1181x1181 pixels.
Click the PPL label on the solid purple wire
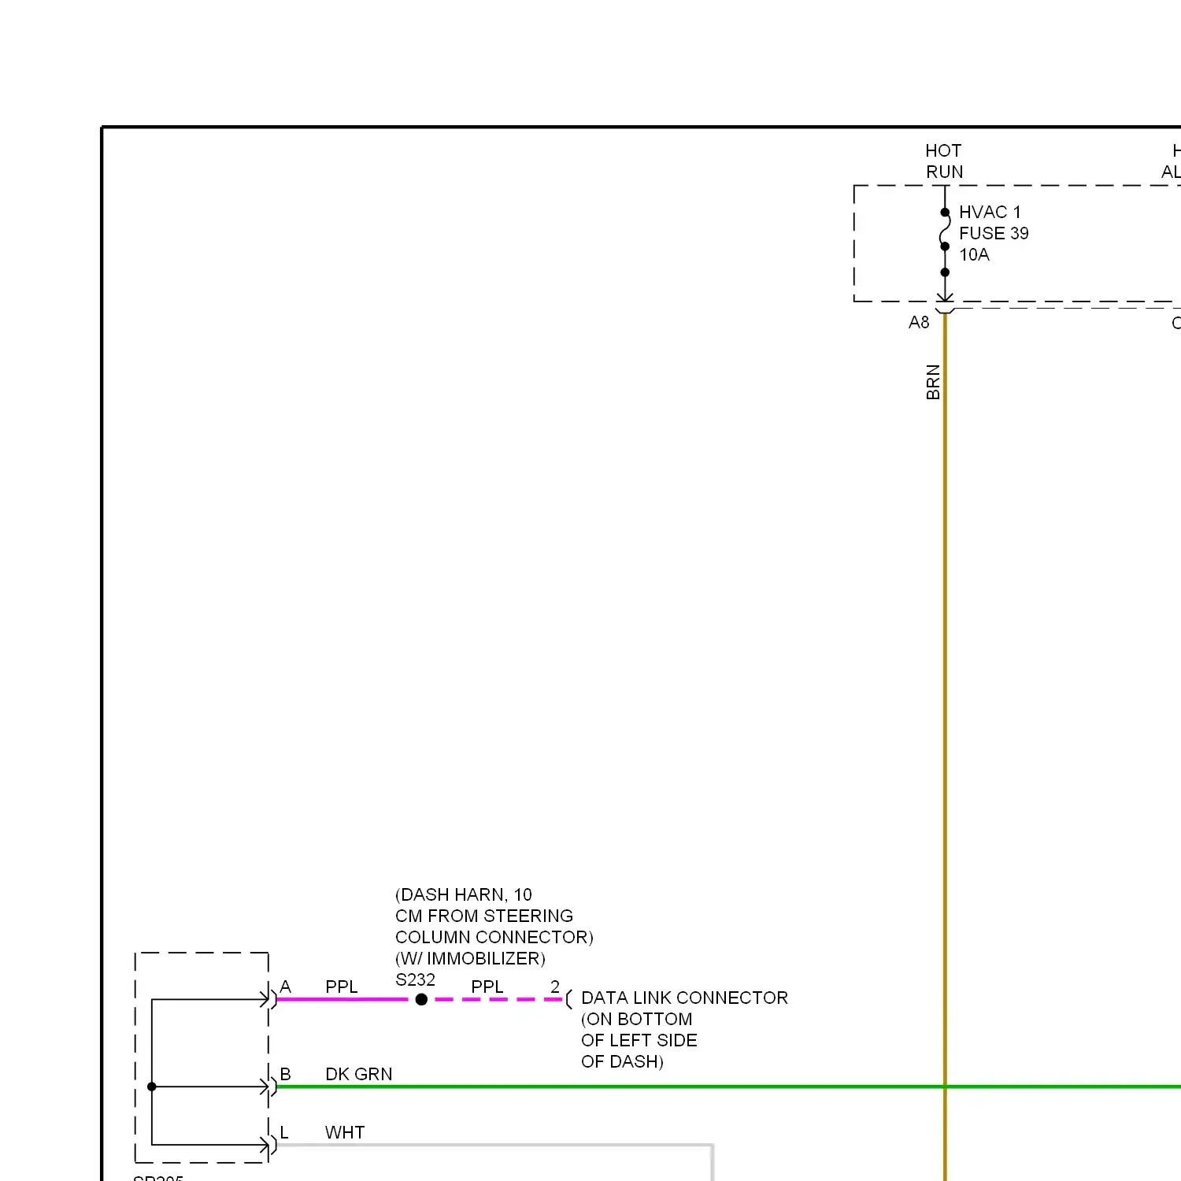(x=342, y=987)
